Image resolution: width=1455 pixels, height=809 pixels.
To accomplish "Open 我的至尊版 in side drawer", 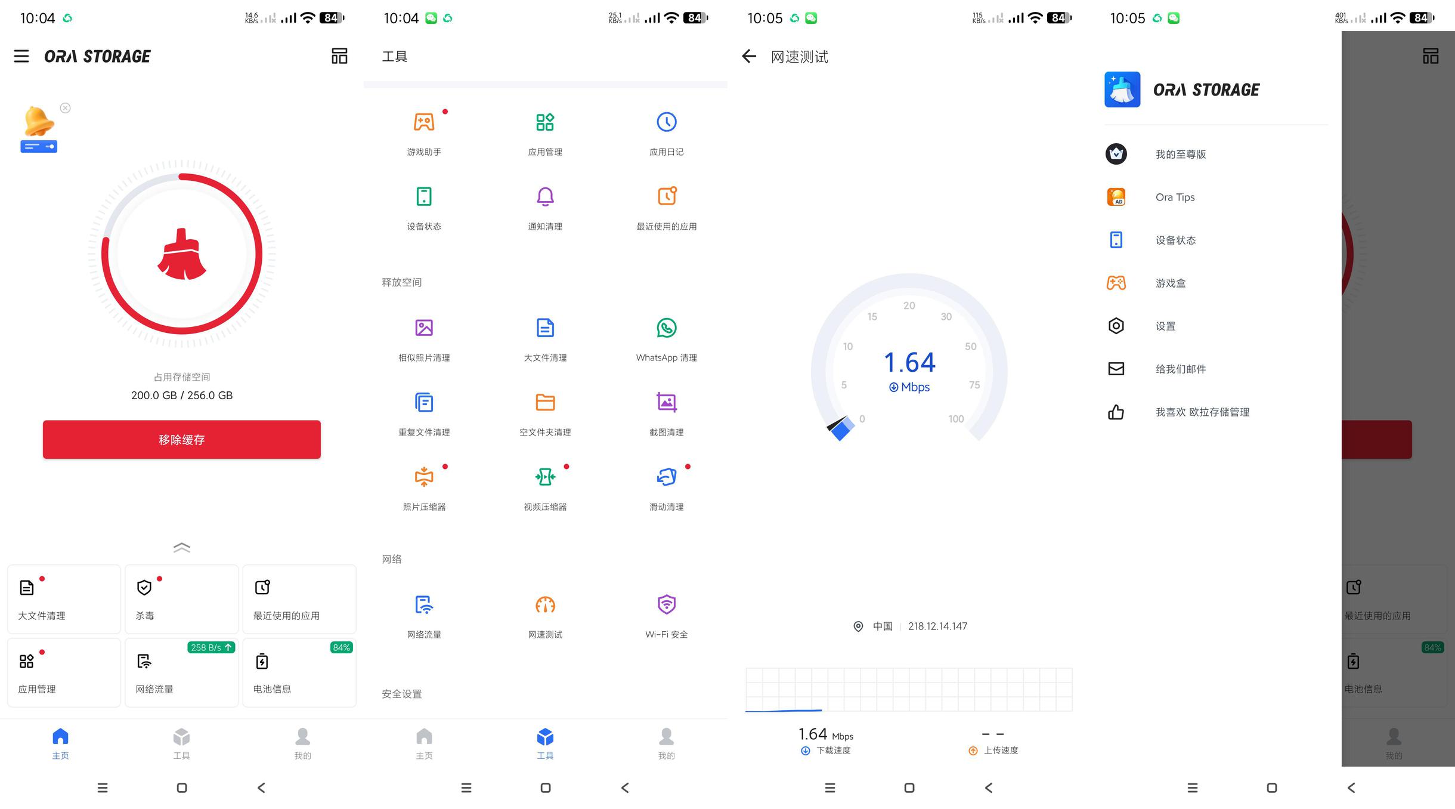I will click(1180, 155).
